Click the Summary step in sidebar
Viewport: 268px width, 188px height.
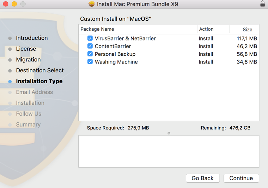[28, 125]
